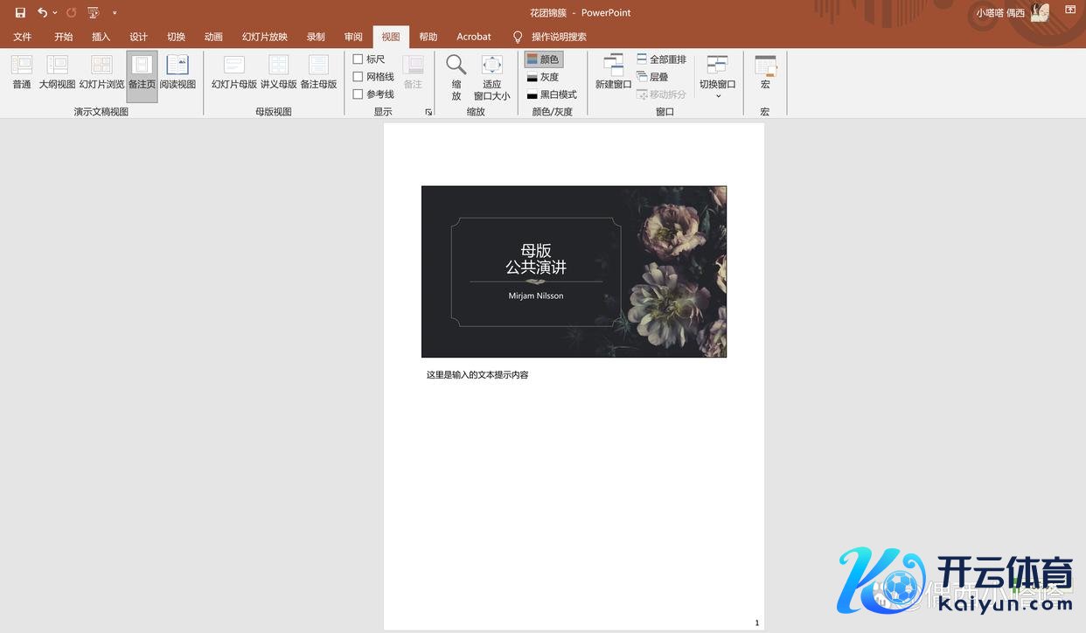Save the presentation from quick access toolbar
1086x633 pixels.
pyautogui.click(x=20, y=12)
